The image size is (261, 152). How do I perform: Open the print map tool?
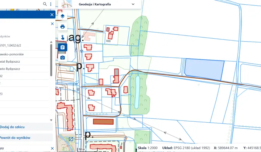63,26
